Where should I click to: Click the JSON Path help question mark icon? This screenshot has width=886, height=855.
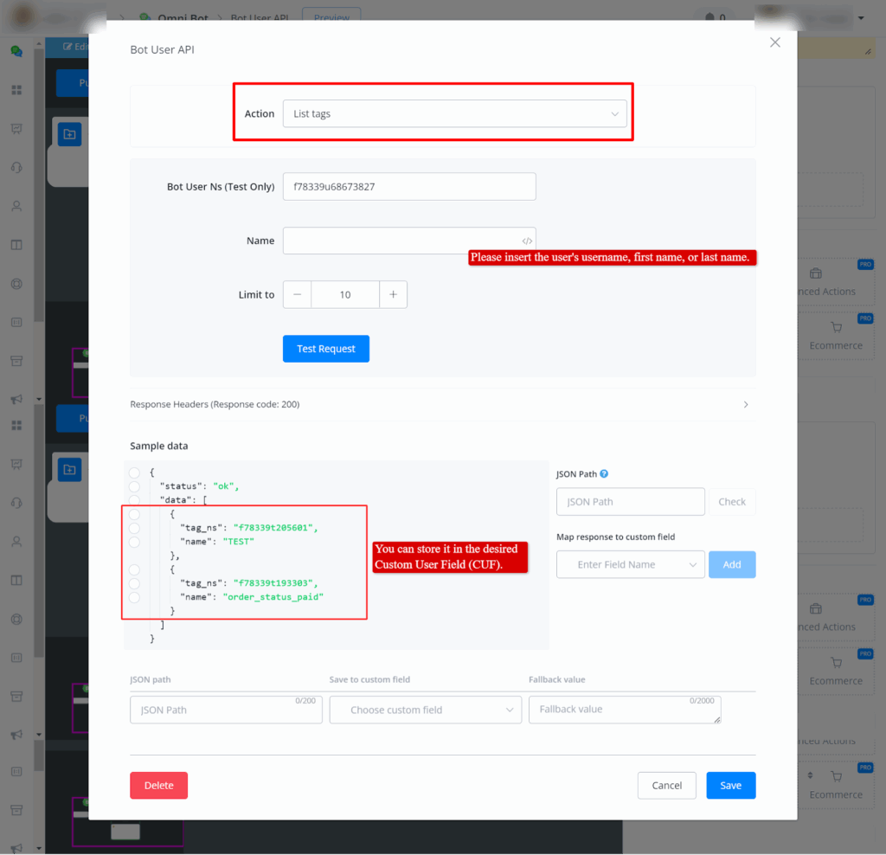point(604,474)
